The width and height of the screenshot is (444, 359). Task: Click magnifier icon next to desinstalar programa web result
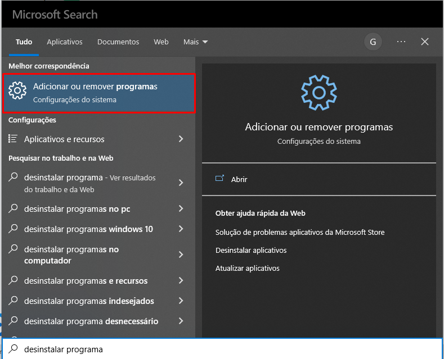(13, 177)
